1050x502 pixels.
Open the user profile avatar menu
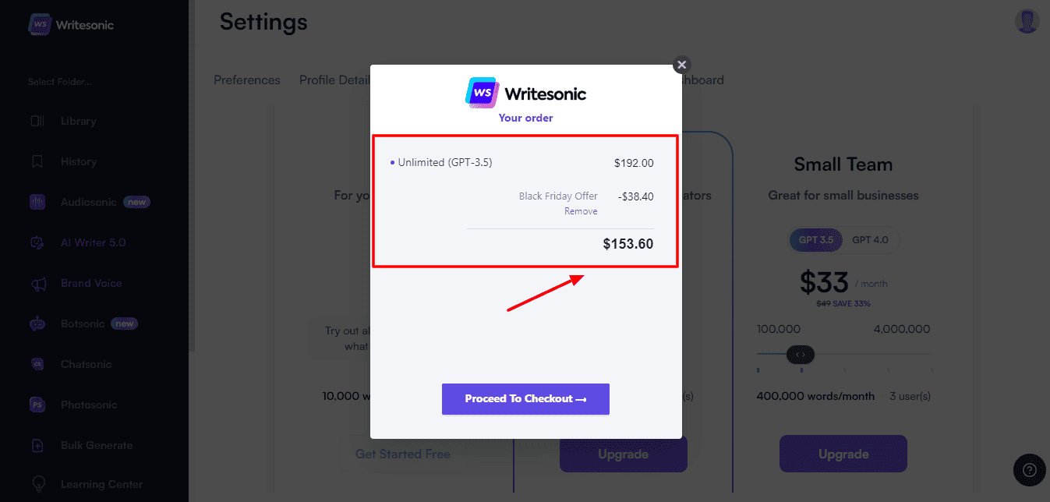click(x=1027, y=21)
